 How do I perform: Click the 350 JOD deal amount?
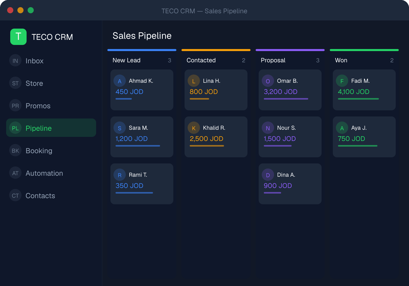coord(129,186)
